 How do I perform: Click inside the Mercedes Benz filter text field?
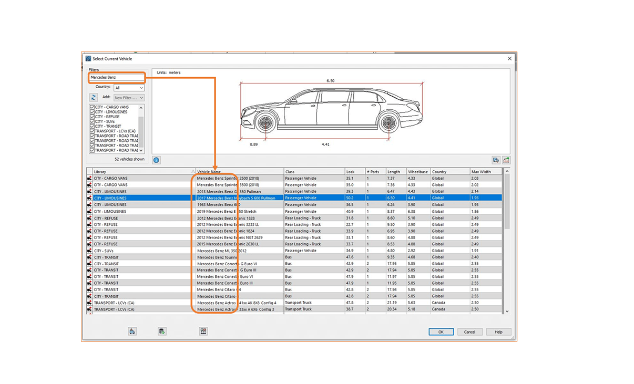click(116, 77)
